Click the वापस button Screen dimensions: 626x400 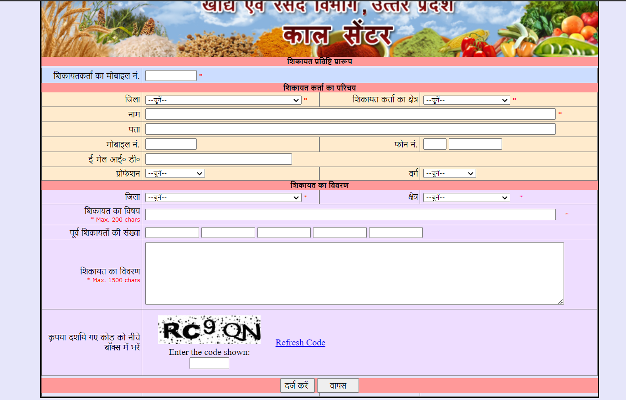click(338, 385)
